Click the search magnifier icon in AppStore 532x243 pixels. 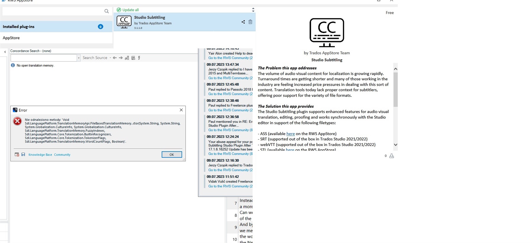106,11
